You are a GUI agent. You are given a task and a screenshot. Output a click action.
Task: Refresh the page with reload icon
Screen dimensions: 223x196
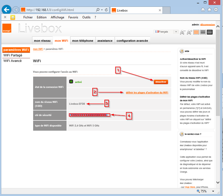[106, 10]
